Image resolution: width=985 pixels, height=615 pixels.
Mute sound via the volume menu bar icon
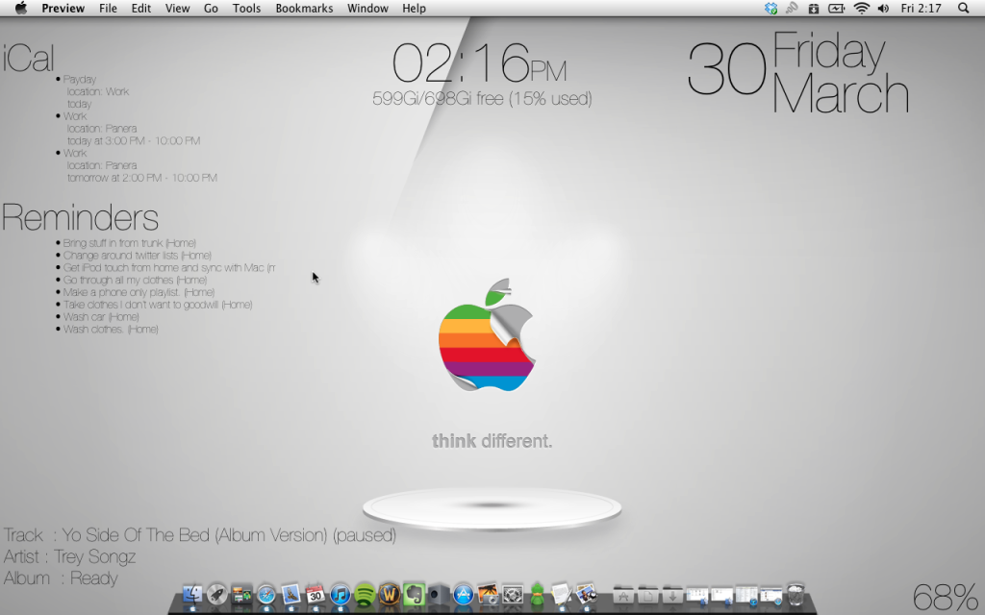[x=883, y=9]
